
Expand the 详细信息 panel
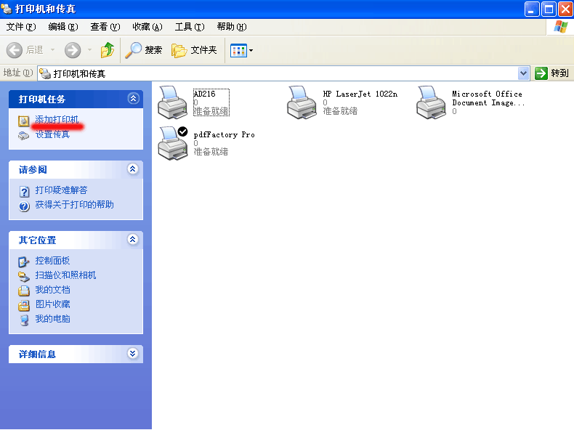tap(133, 353)
